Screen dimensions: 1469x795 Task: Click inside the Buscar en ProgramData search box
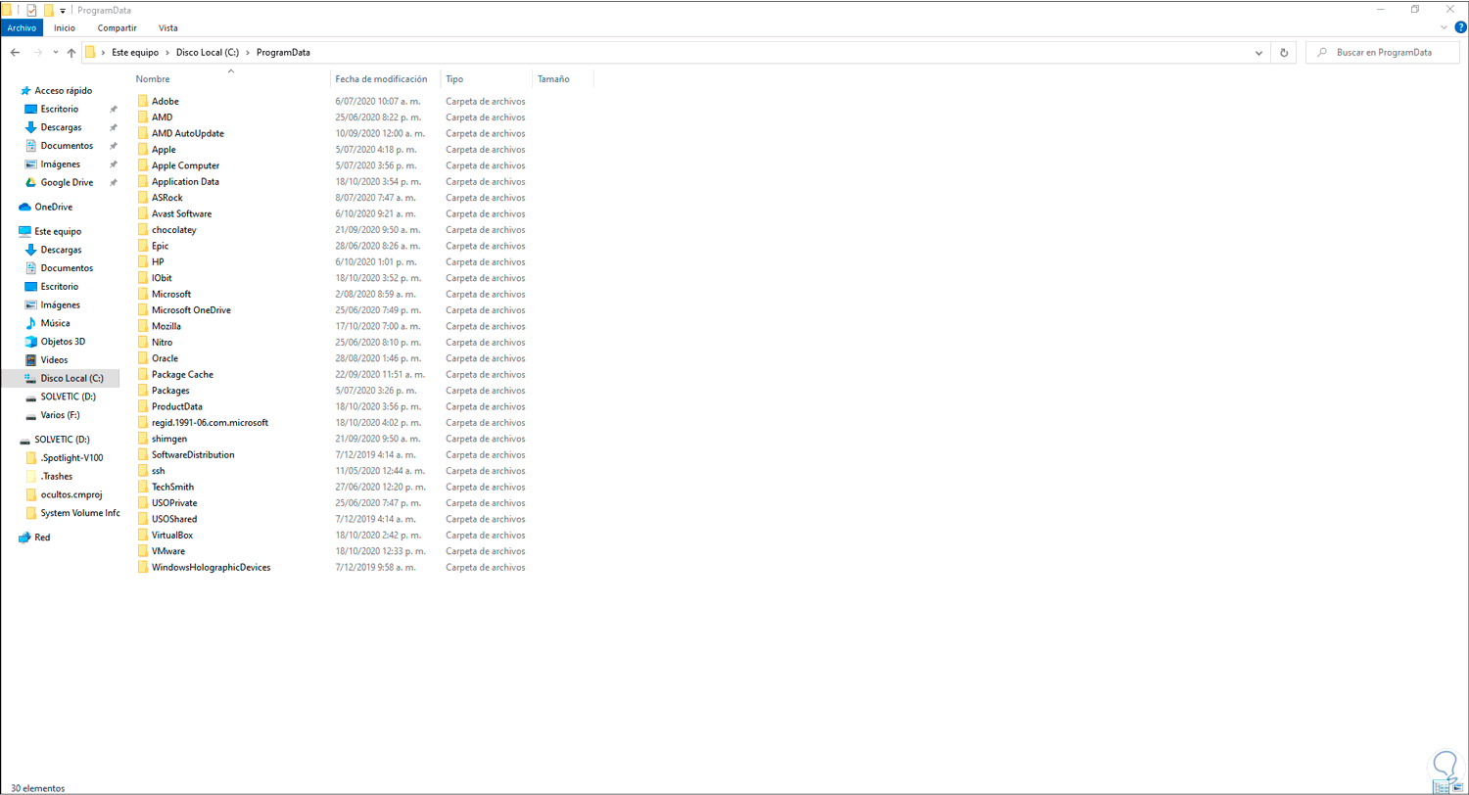coord(1383,52)
